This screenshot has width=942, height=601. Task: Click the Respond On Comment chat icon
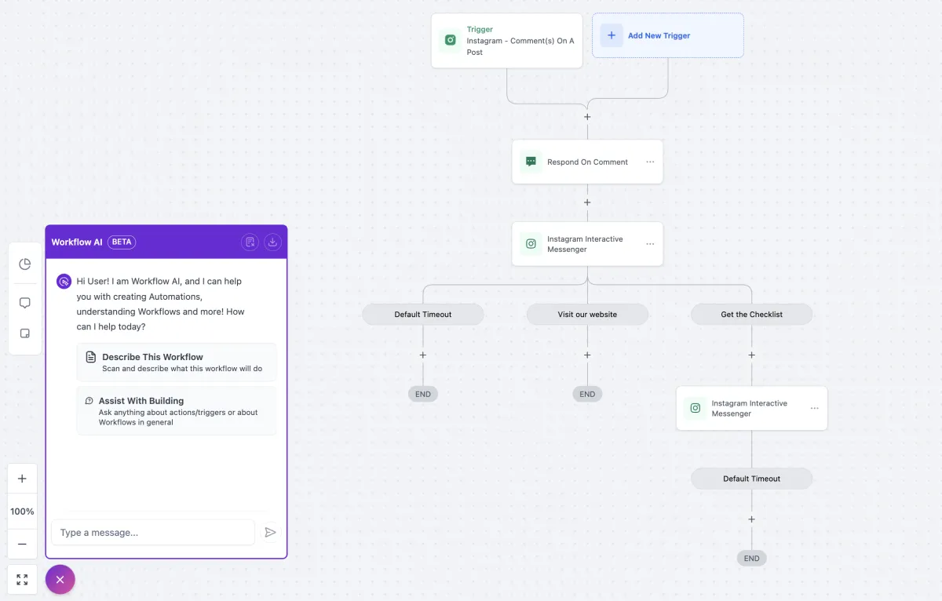pos(531,162)
